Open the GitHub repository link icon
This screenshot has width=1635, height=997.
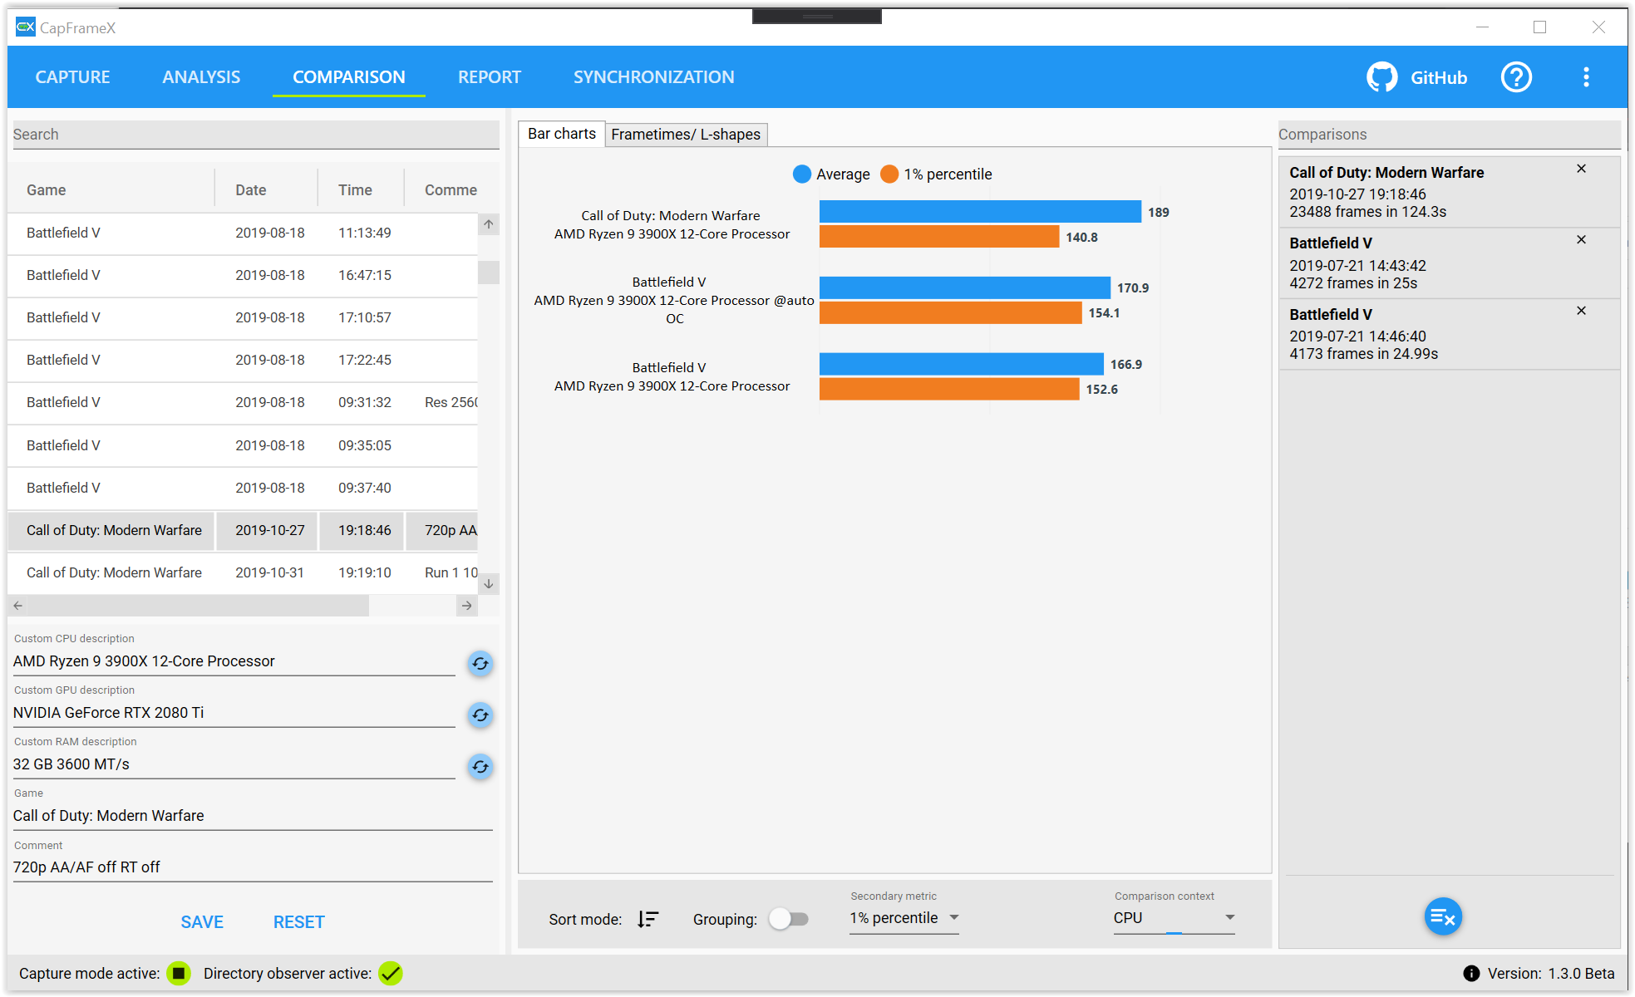pos(1381,76)
